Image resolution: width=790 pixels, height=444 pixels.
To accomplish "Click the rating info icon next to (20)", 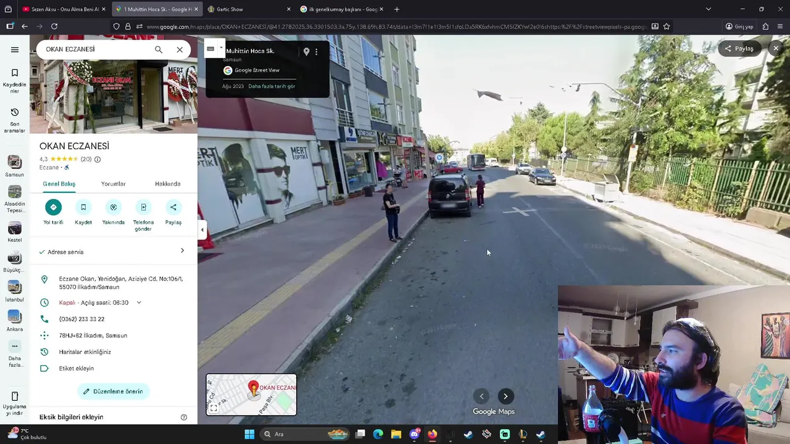I will [x=98, y=159].
